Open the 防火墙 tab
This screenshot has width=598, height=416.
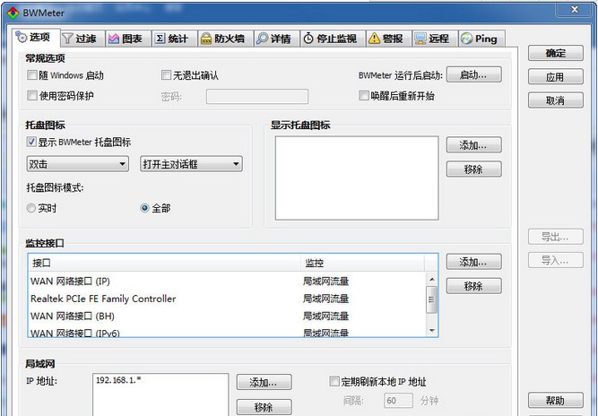click(x=226, y=39)
